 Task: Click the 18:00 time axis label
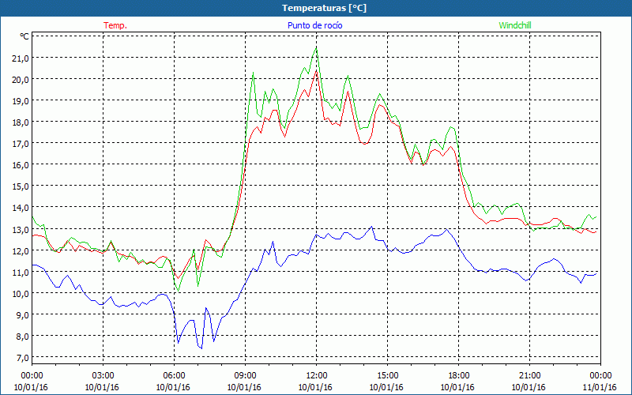(x=458, y=376)
